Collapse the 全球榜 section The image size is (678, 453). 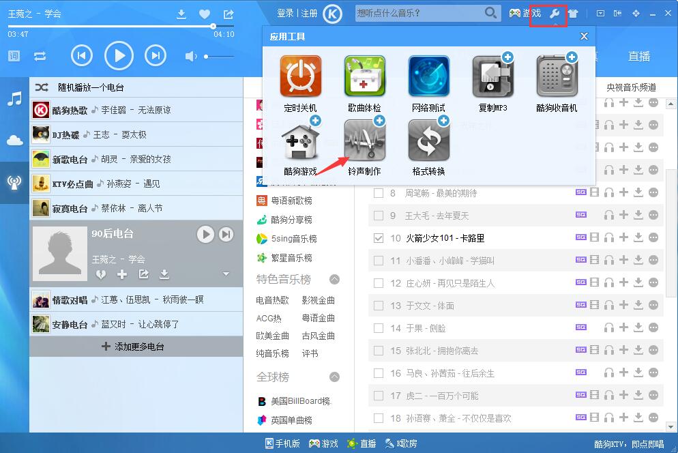[x=334, y=377]
